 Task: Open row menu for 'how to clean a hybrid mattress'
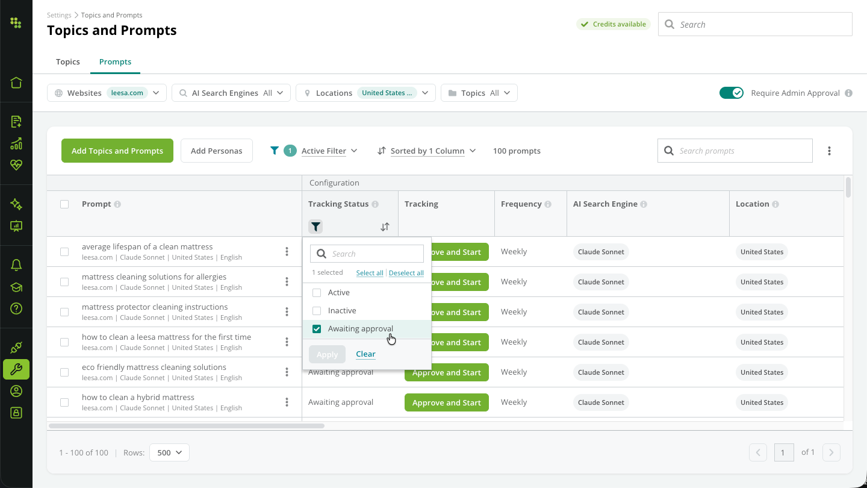pyautogui.click(x=287, y=402)
